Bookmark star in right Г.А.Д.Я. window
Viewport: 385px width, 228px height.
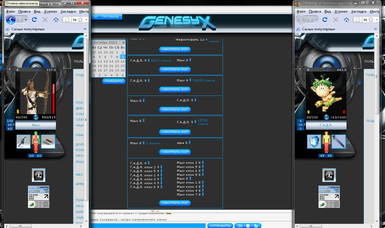pos(371,20)
